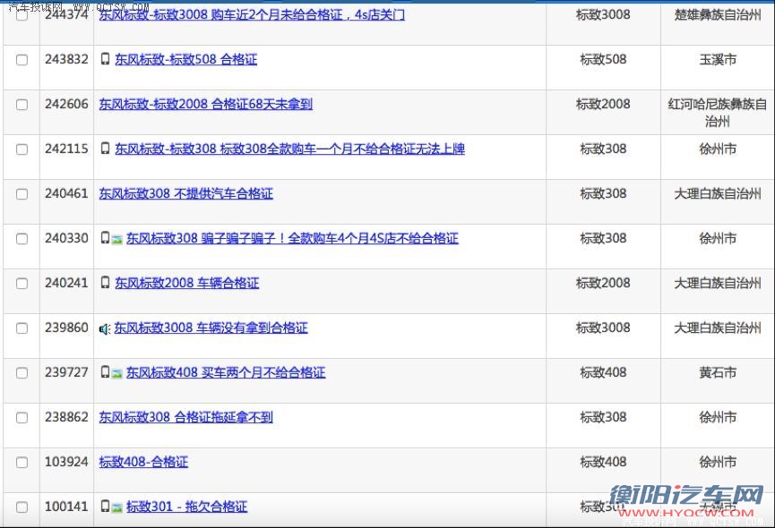Click the picture icon in row 240330
The width and height of the screenshot is (775, 528).
[x=116, y=240]
